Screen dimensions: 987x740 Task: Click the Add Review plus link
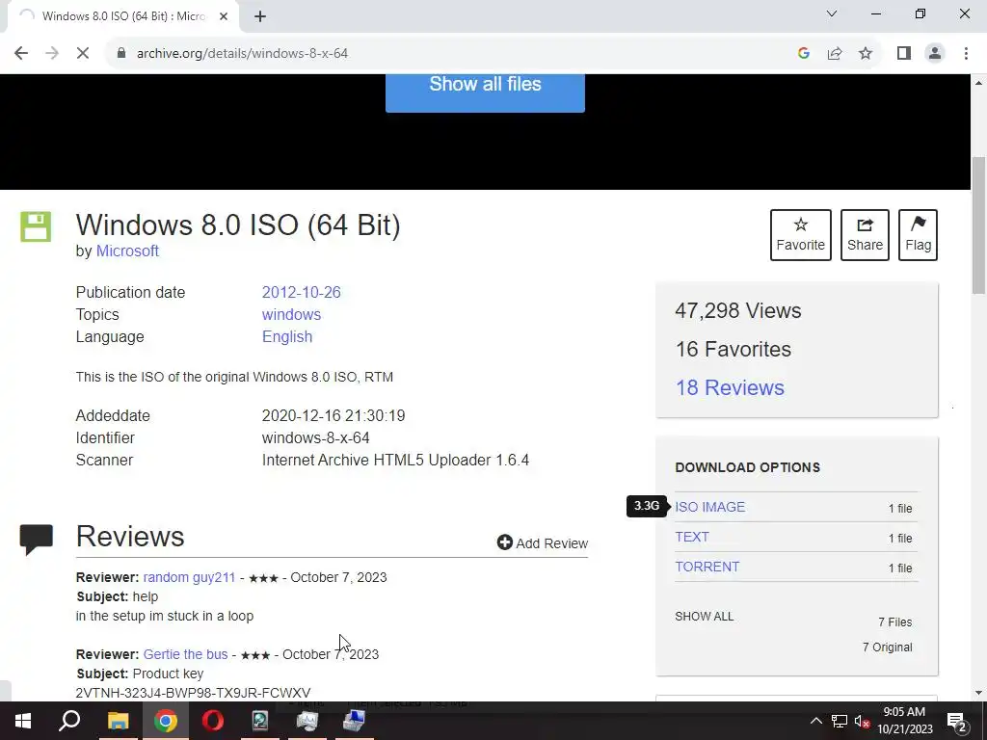(x=543, y=543)
